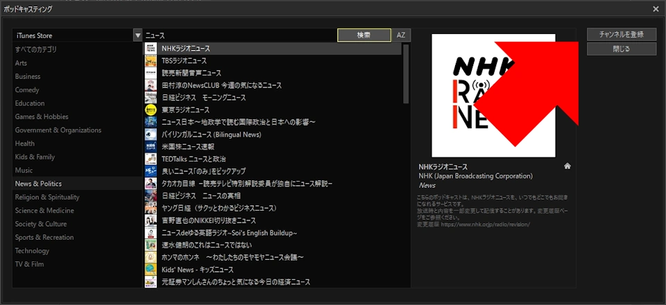The height and width of the screenshot is (305, 666).
Task: Select 元証券マンしんさん podcast row
Action: click(x=273, y=282)
